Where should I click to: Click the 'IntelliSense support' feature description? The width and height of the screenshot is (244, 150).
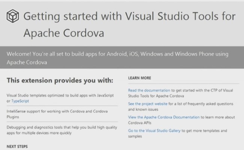click(x=57, y=114)
